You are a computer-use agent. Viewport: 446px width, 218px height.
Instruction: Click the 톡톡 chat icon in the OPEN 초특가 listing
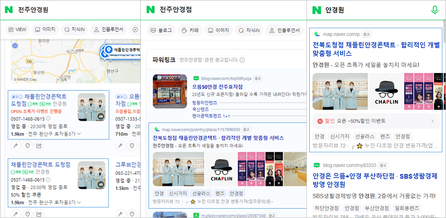click(33, 104)
